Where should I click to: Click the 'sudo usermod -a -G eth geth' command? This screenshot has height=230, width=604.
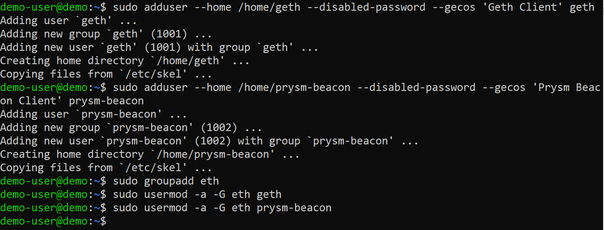pos(197,194)
